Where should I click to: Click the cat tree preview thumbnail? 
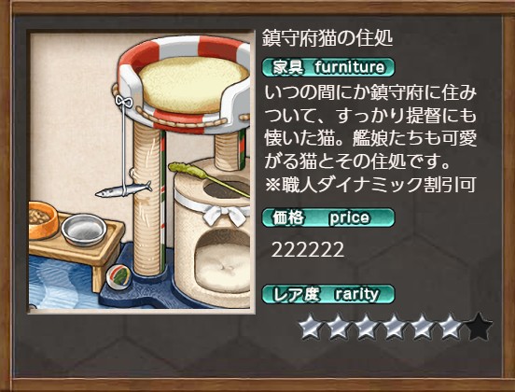[141, 172]
